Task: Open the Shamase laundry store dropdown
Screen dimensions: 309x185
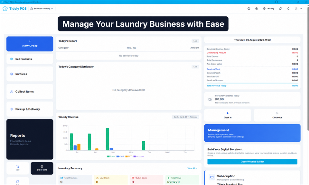Action: (42, 9)
